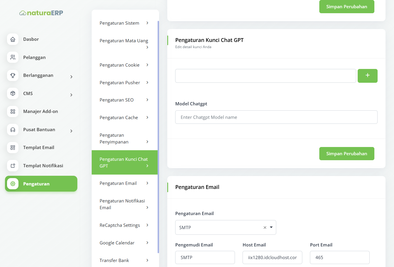Go to Pengaturan Email section link
Screen dimensions: 394x267
pyautogui.click(x=124, y=183)
